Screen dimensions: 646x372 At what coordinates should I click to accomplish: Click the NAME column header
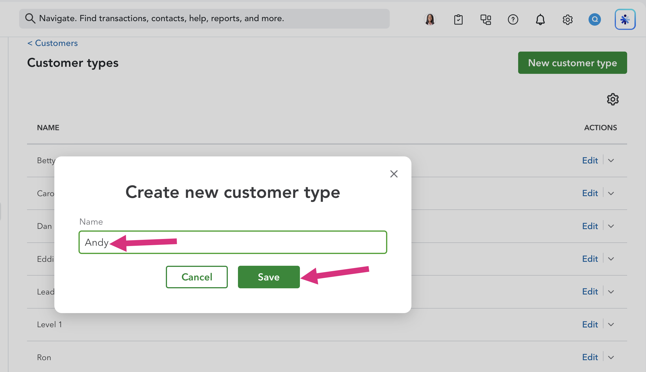click(48, 128)
